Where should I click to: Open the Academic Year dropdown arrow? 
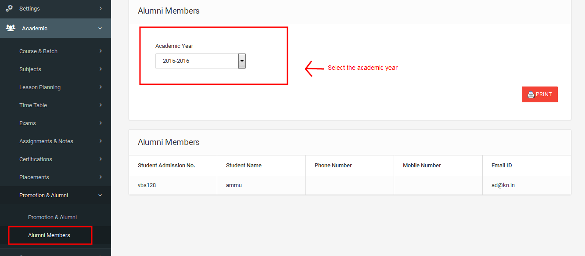tap(242, 61)
